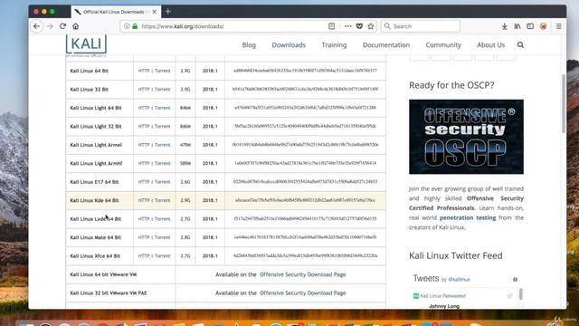The height and width of the screenshot is (326, 579).
Task: Click HTTP for Kali Linux Kde 64 Bit
Action: [x=144, y=200]
